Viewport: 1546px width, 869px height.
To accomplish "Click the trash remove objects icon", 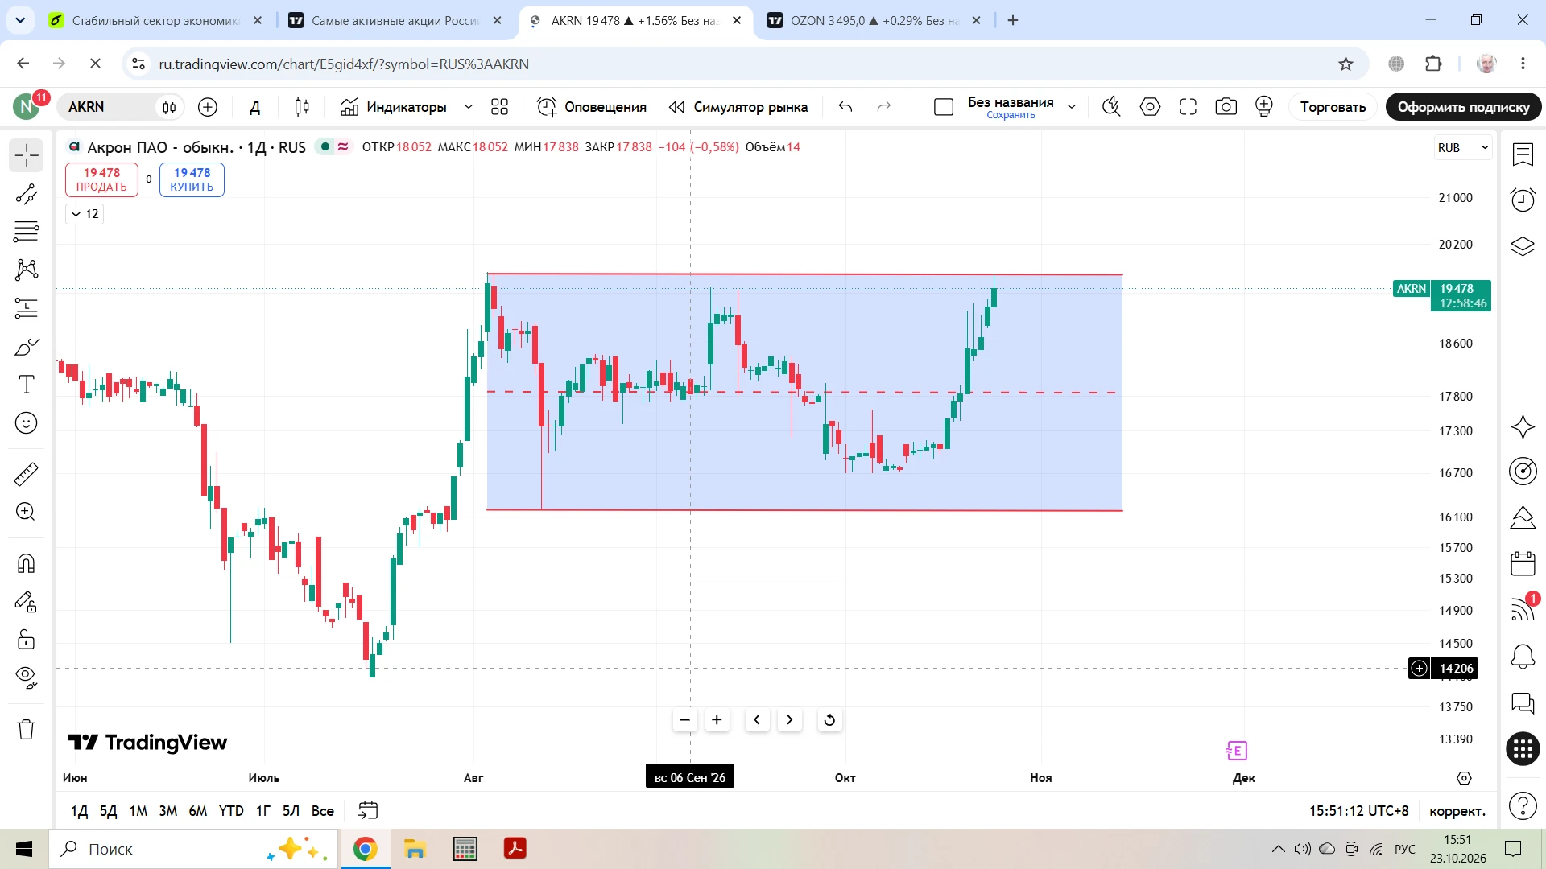I will 26,729.
